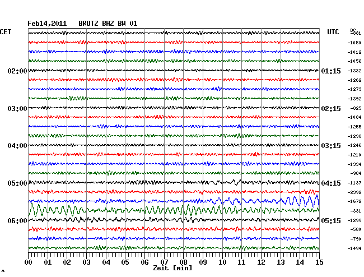
Task: Select the -331 DC offset value
Action: 355,211
